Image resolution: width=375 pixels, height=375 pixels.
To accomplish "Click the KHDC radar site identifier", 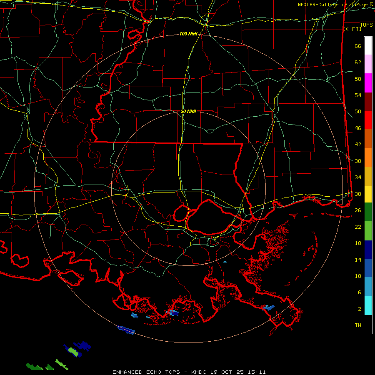I will (x=200, y=372).
